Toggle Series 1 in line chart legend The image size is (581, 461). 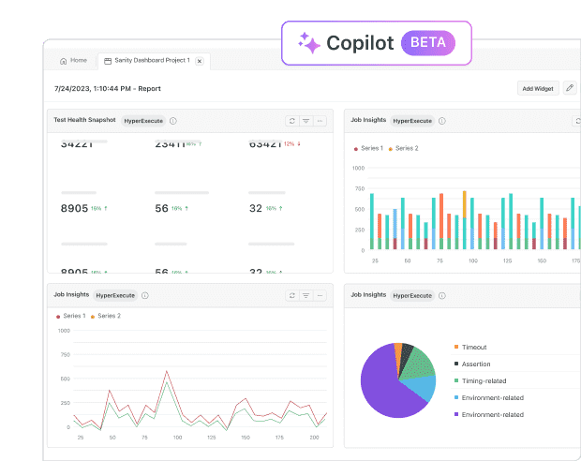72,316
